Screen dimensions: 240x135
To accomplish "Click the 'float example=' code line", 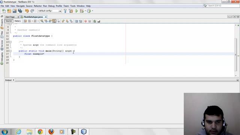I will click(x=34, y=54).
